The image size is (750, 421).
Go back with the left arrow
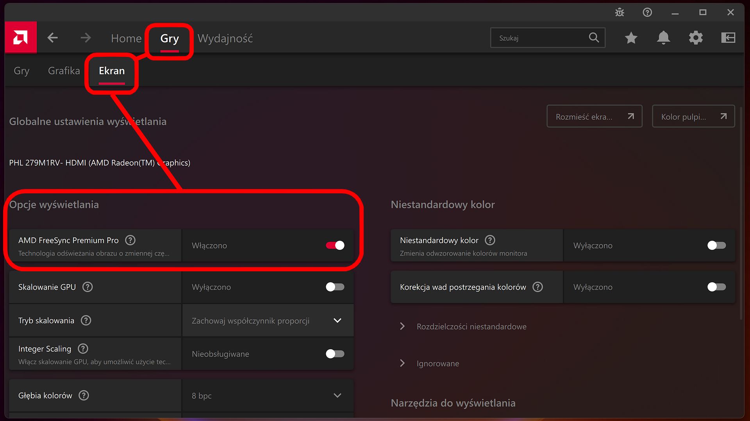point(52,38)
